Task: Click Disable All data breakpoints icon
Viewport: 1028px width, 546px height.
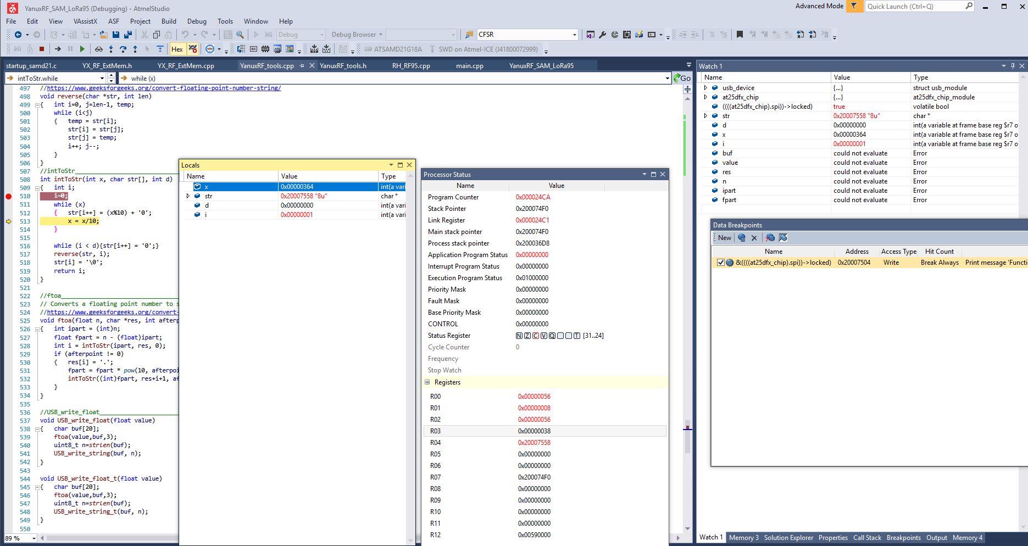Action: pyautogui.click(x=783, y=238)
